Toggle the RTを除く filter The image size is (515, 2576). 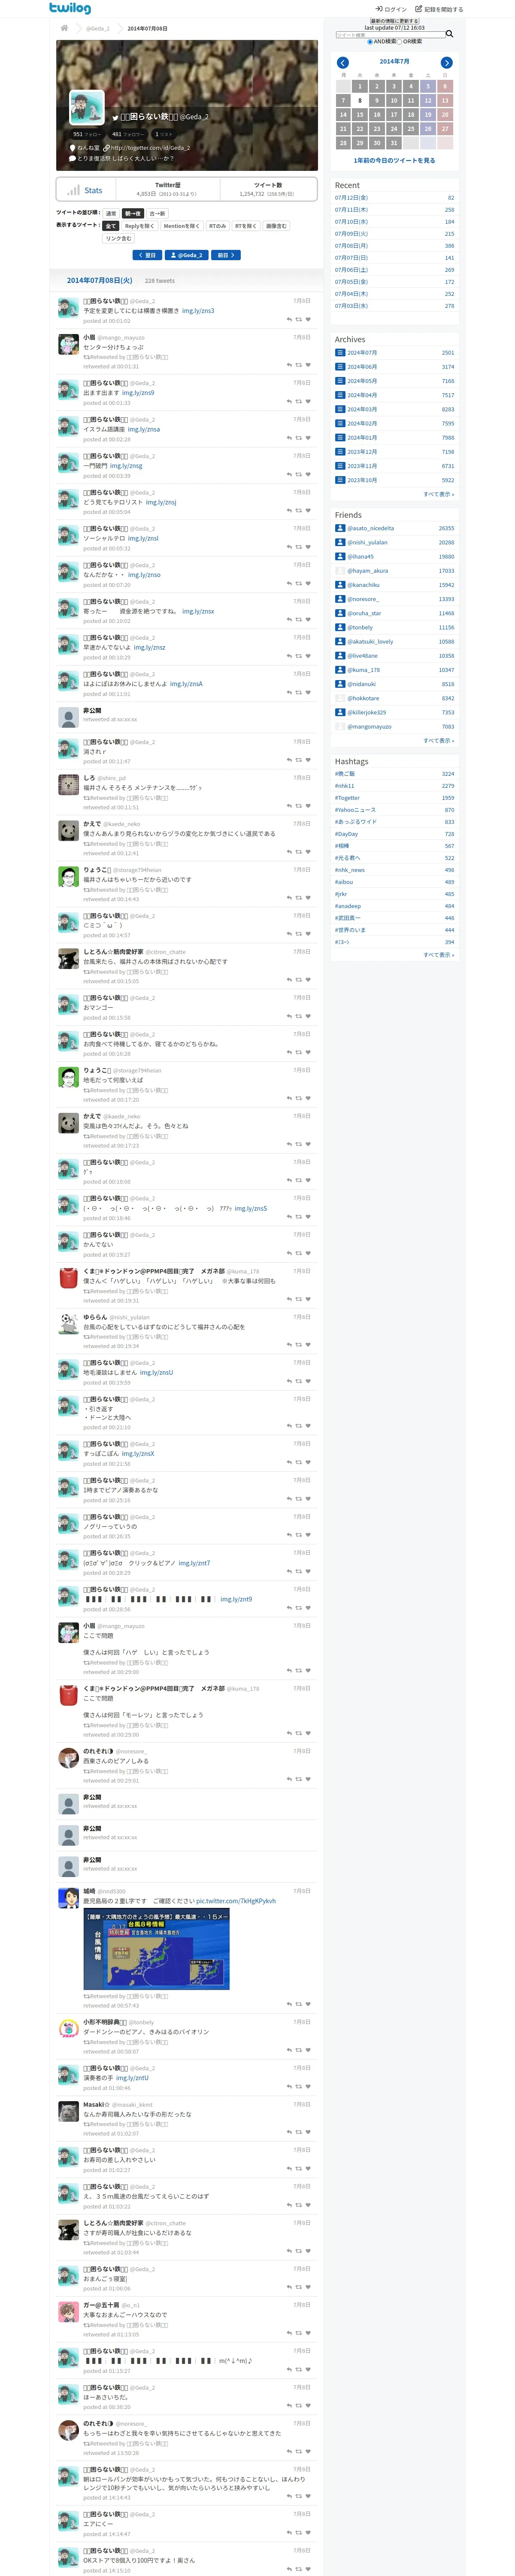(x=246, y=226)
